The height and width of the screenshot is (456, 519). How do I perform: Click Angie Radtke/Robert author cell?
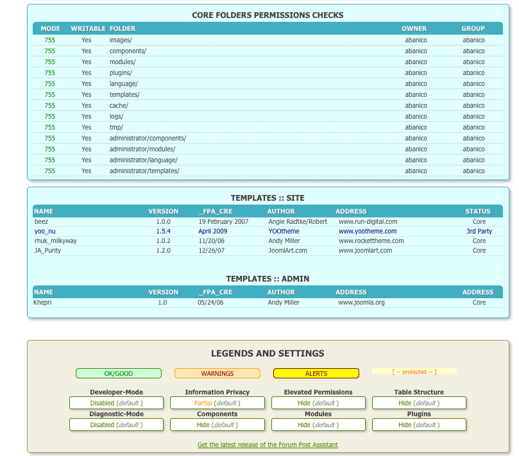(x=298, y=221)
